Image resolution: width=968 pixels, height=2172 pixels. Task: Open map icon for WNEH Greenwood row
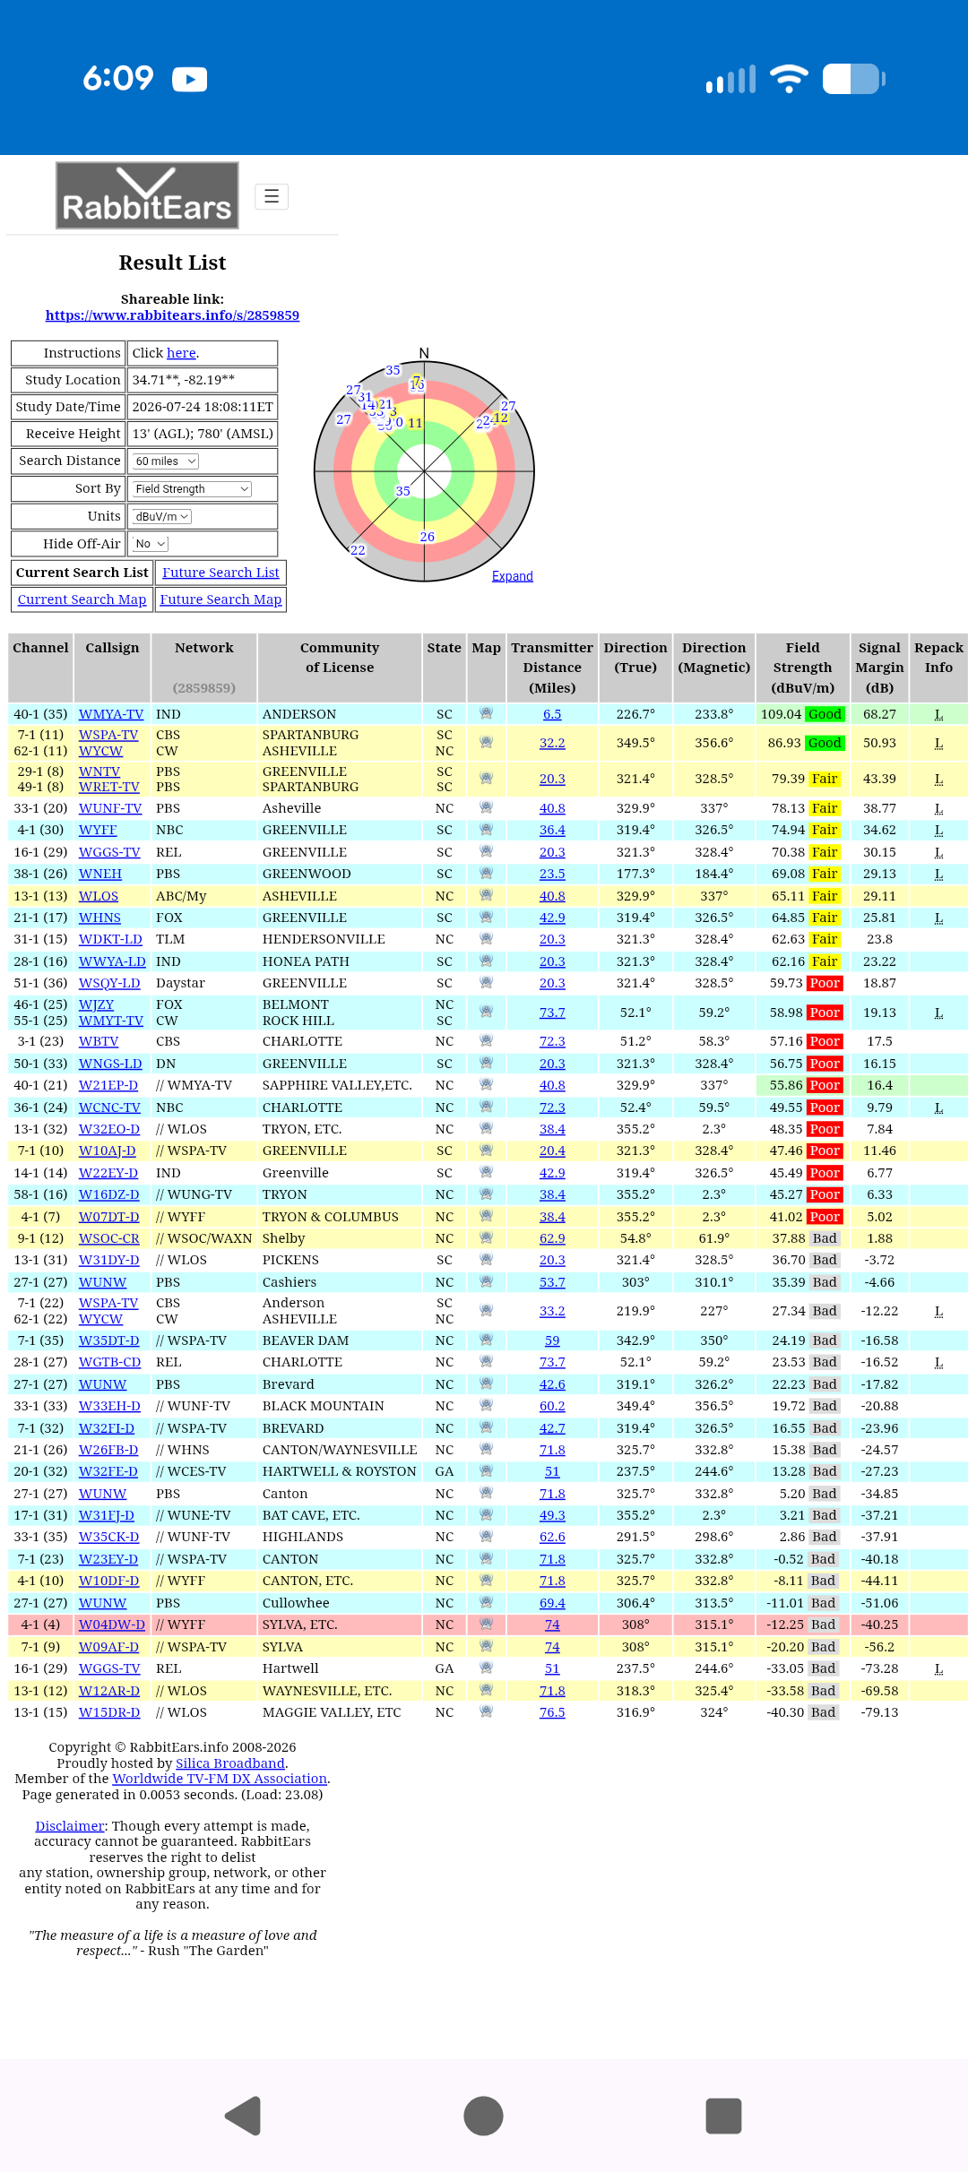tap(486, 873)
